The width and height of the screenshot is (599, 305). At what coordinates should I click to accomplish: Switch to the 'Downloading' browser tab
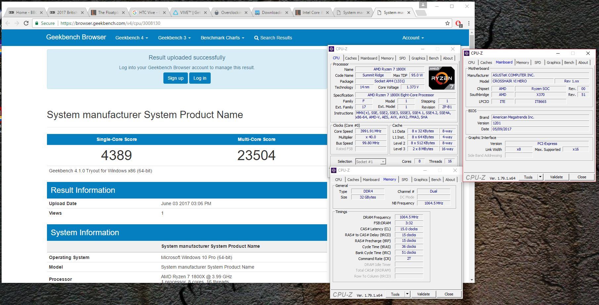tap(271, 13)
